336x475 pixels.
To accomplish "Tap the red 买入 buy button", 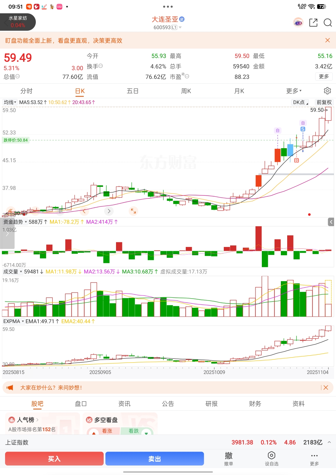I will coord(54,459).
